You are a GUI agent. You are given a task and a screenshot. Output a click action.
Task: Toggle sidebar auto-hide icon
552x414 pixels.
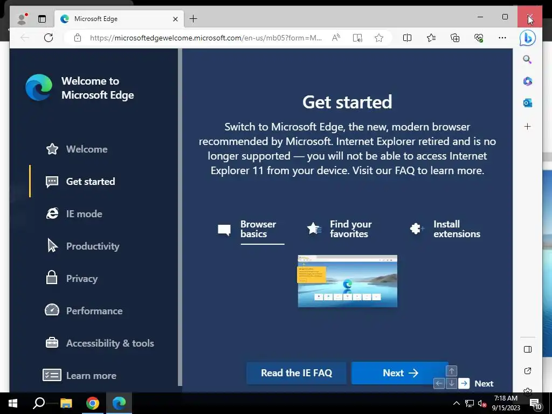point(527,349)
